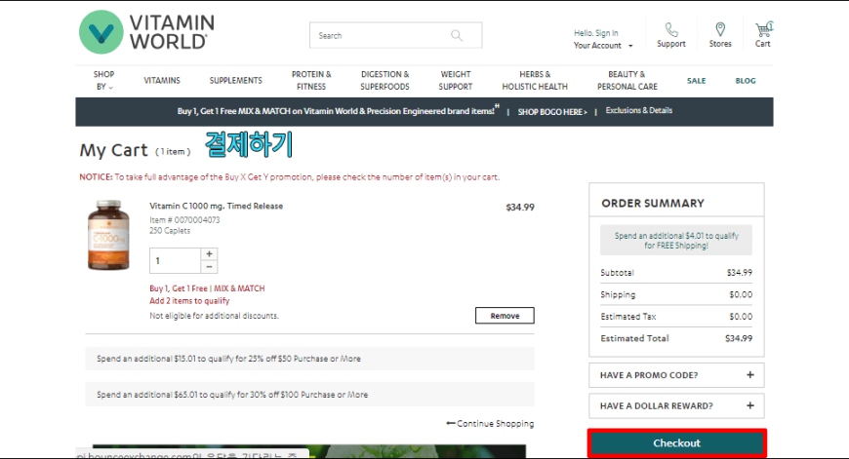Open the Cart icon in the header
849x459 pixels.
pyautogui.click(x=763, y=29)
